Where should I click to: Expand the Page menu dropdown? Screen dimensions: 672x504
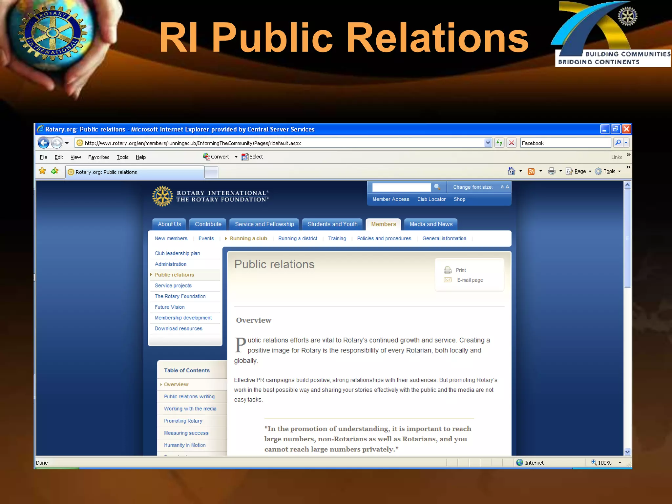coord(590,171)
